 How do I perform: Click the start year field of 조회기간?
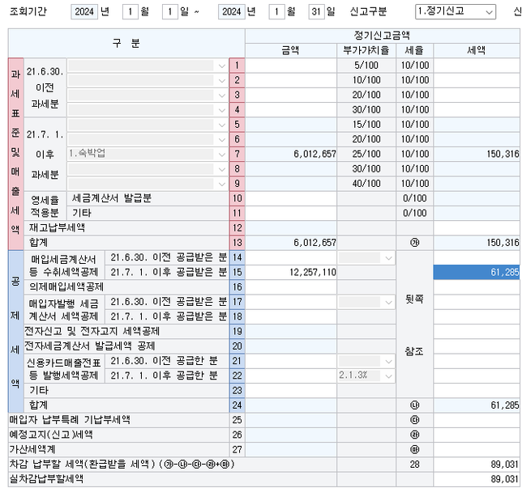tap(83, 12)
